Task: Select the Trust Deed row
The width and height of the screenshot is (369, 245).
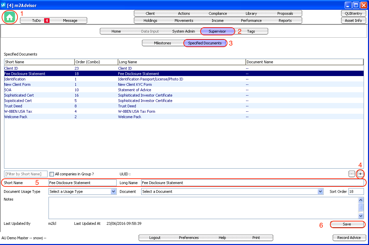Action: pos(13,106)
